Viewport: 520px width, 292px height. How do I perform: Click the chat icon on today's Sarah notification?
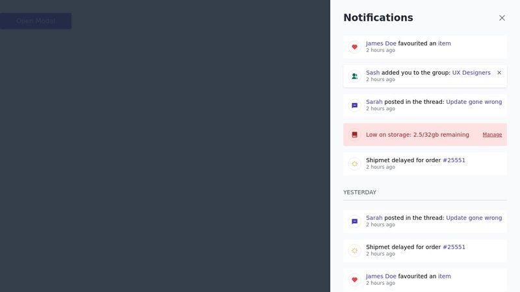point(354,105)
